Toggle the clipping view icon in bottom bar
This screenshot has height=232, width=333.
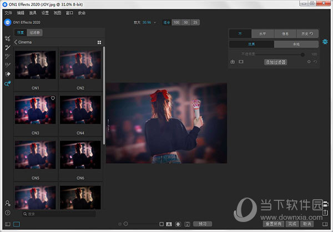pos(188,224)
